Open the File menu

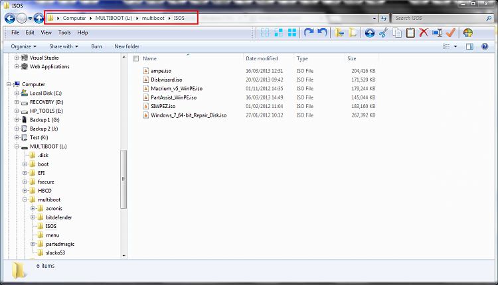(15, 32)
